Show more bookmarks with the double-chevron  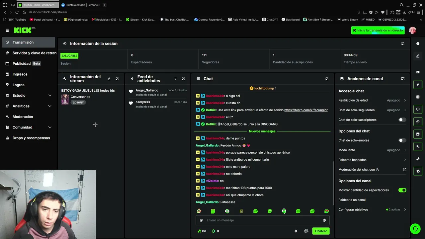(420, 20)
